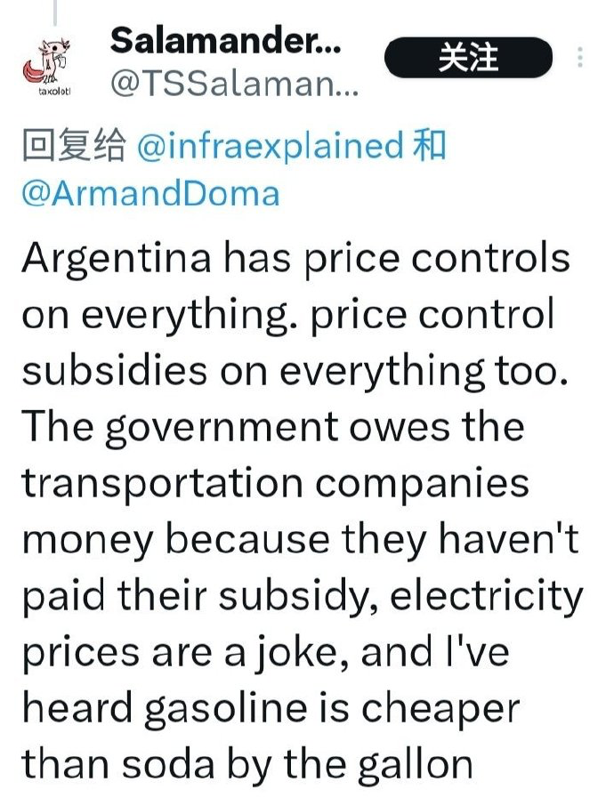The image size is (614, 798).
Task: Click the 关注 follow button
Action: tap(468, 58)
